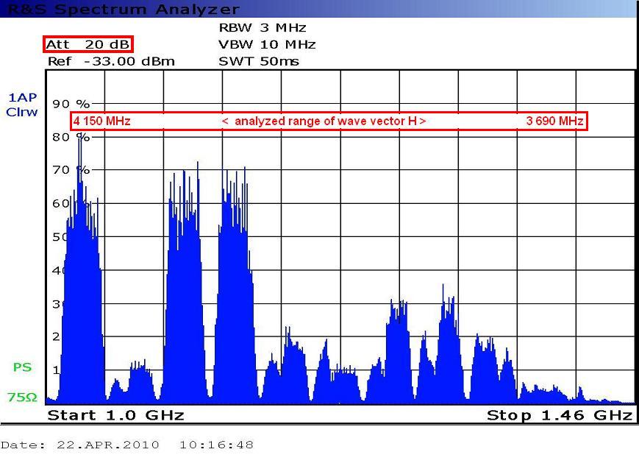This screenshot has width=639, height=466.
Task: Select the analyzed range of wave vector H text
Action: tap(324, 121)
